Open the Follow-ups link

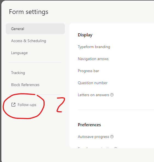(27, 105)
